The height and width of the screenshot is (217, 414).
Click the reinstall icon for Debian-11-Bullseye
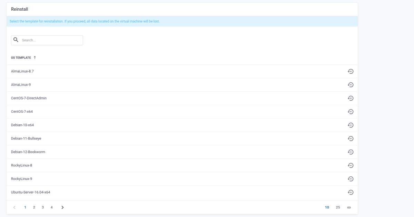coord(350,138)
